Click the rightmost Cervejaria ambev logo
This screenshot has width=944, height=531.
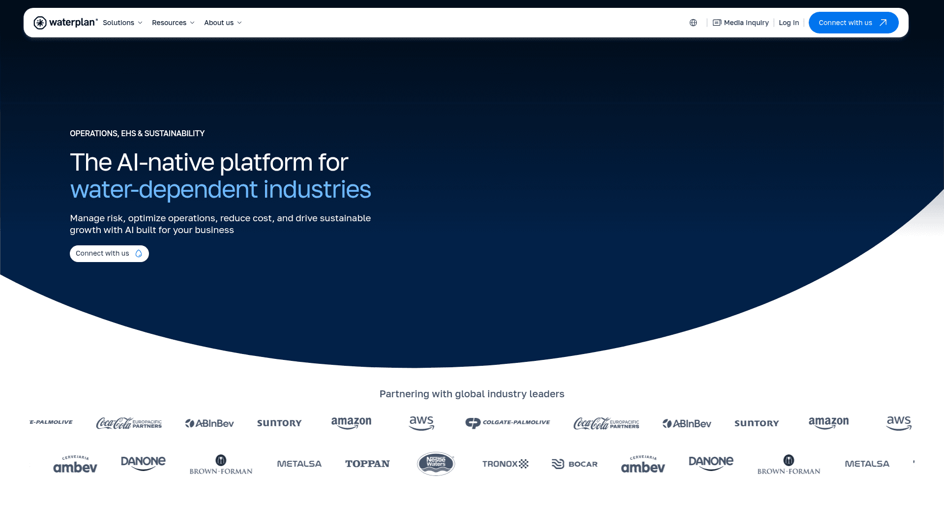(643, 464)
